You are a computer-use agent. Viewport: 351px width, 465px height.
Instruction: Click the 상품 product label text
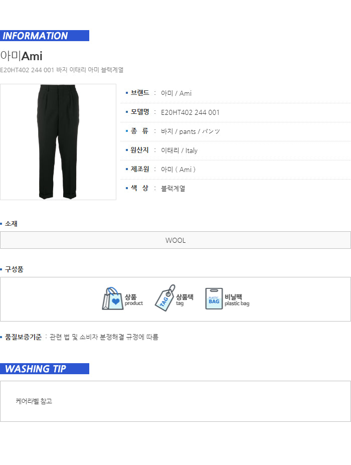(x=134, y=299)
